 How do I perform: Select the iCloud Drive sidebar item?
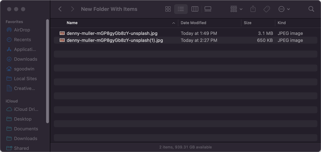click(26, 109)
